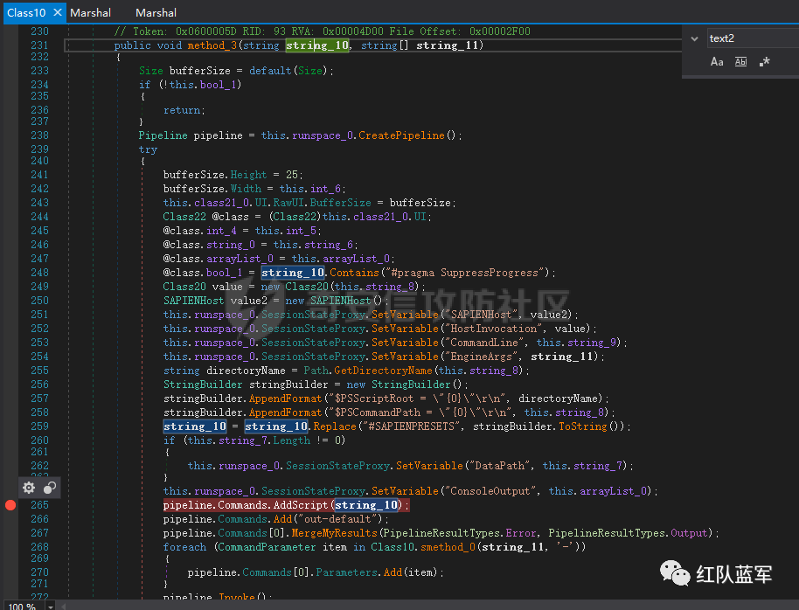
Task: Toggle regular expression search option
Action: click(764, 62)
